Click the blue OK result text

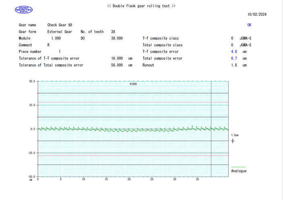pos(249,25)
